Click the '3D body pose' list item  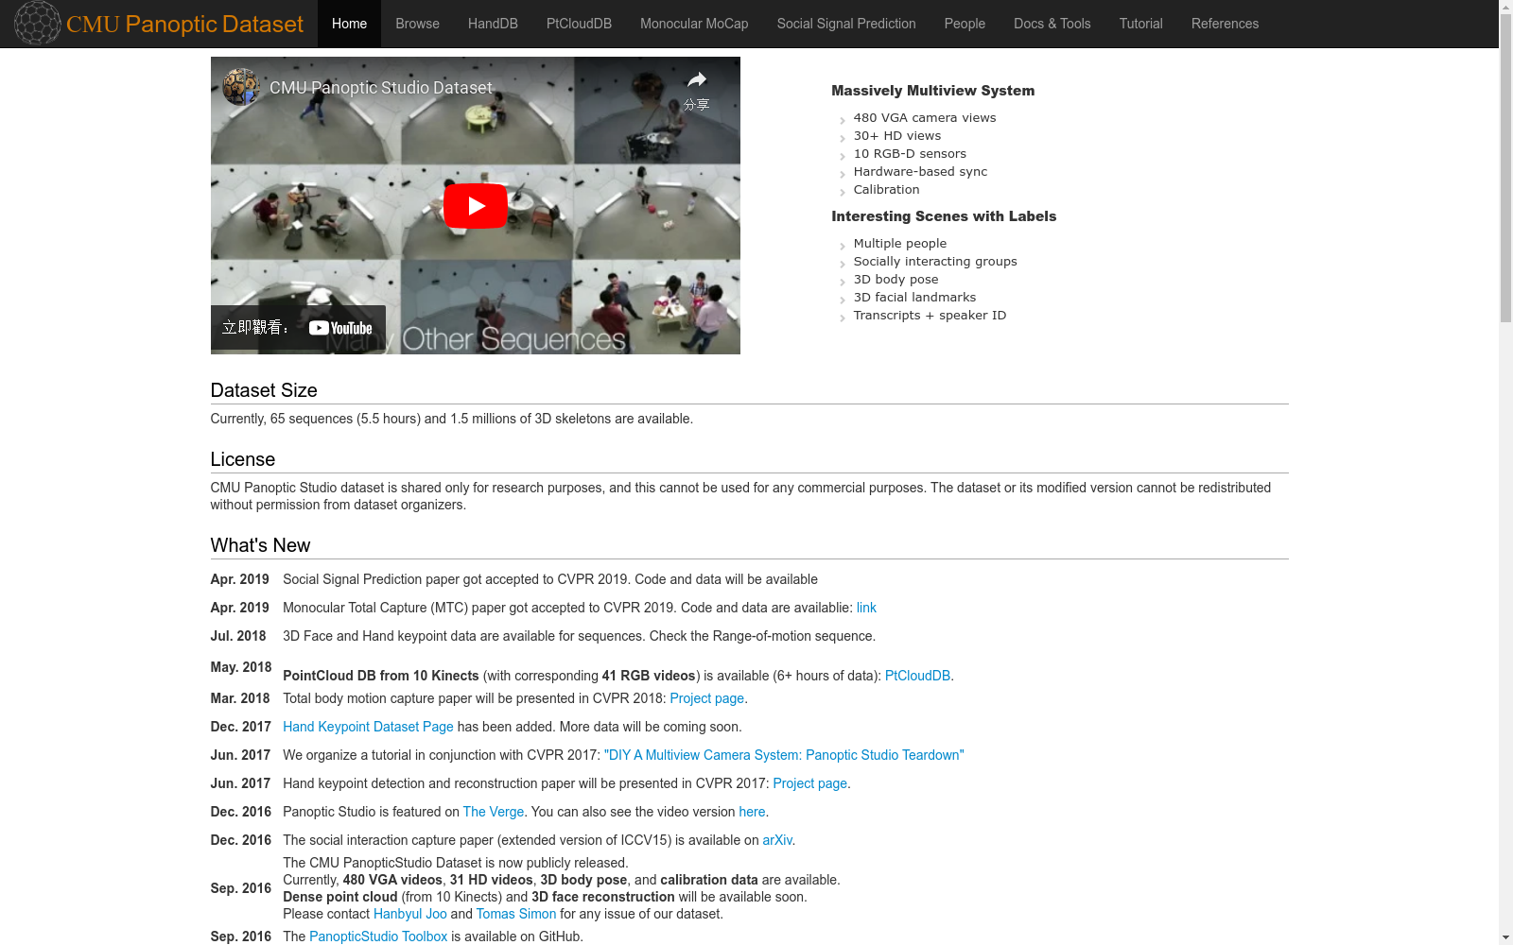896,280
